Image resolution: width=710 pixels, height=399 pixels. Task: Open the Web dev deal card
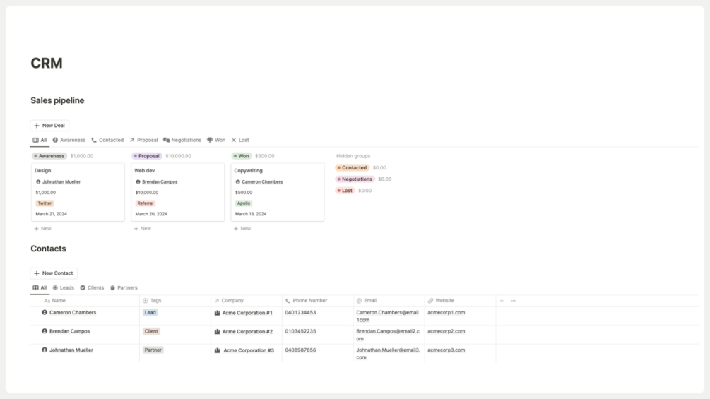(x=177, y=192)
